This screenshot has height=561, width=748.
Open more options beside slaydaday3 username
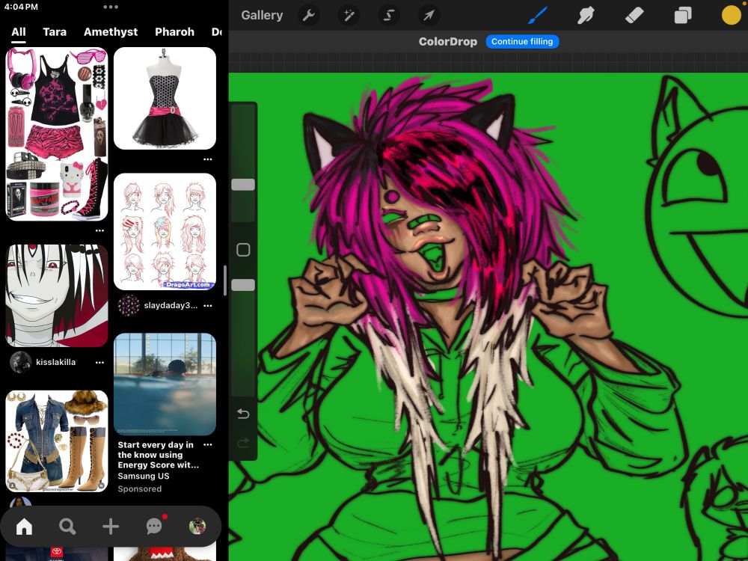pyautogui.click(x=207, y=305)
